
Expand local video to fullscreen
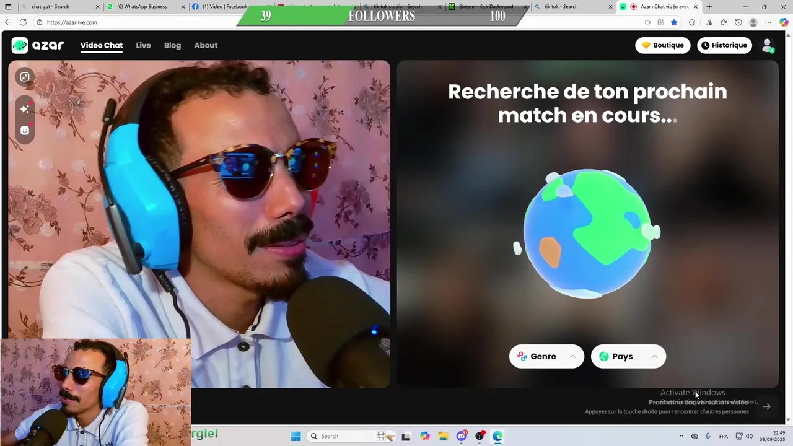25,77
